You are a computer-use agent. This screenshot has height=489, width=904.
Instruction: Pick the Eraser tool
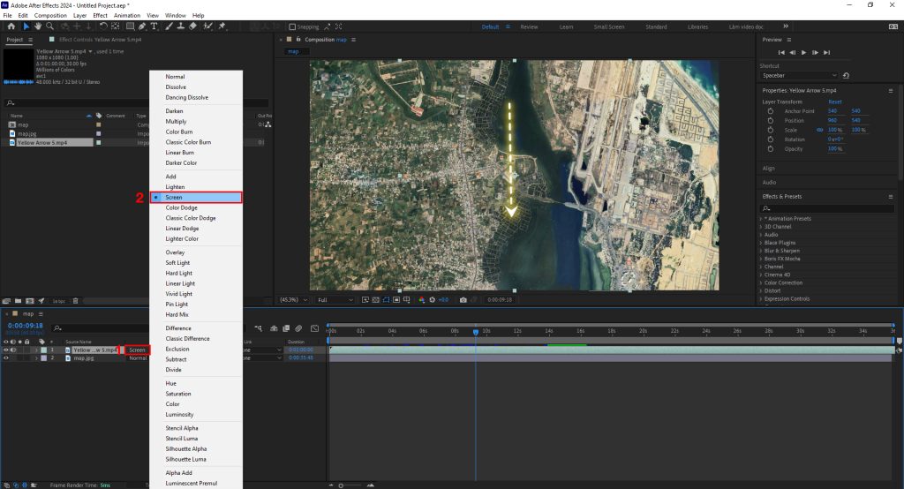click(x=192, y=26)
